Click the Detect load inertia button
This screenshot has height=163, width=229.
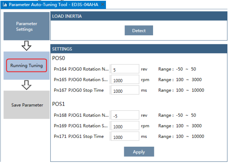coord(139,30)
